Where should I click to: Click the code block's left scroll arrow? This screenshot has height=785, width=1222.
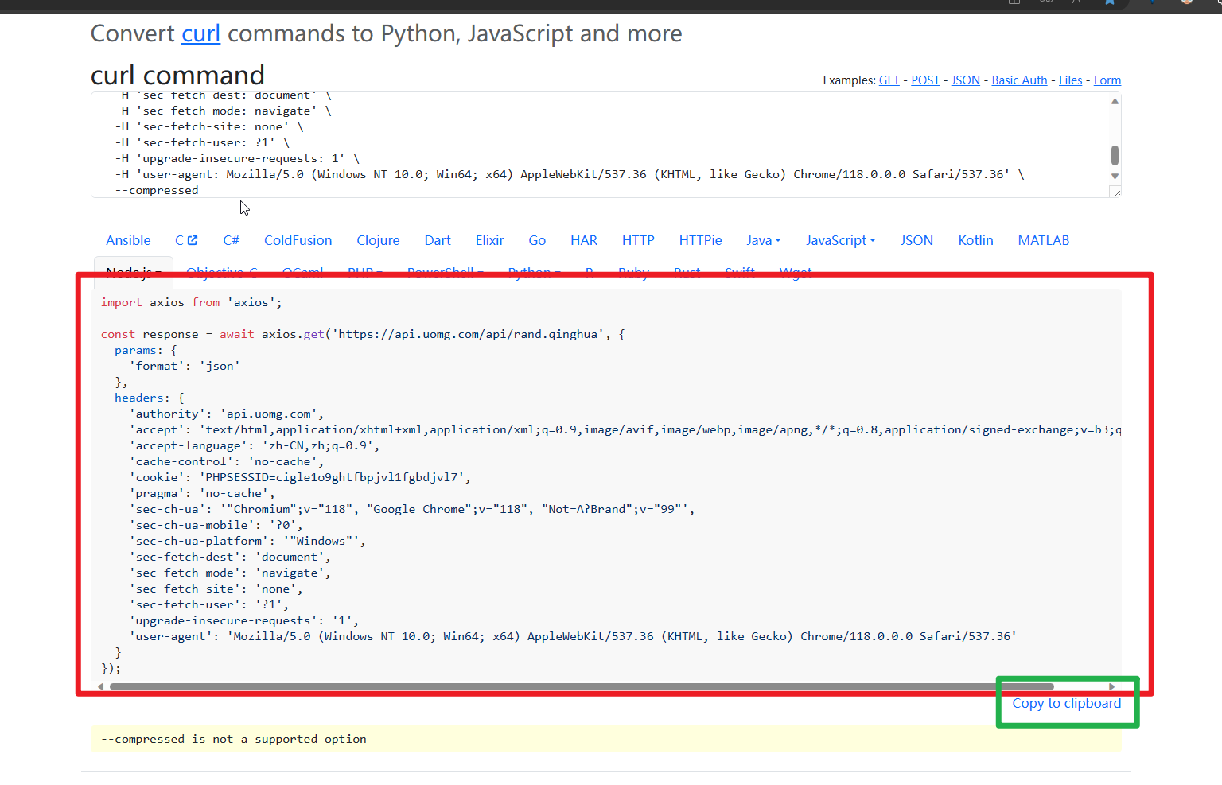coord(101,686)
